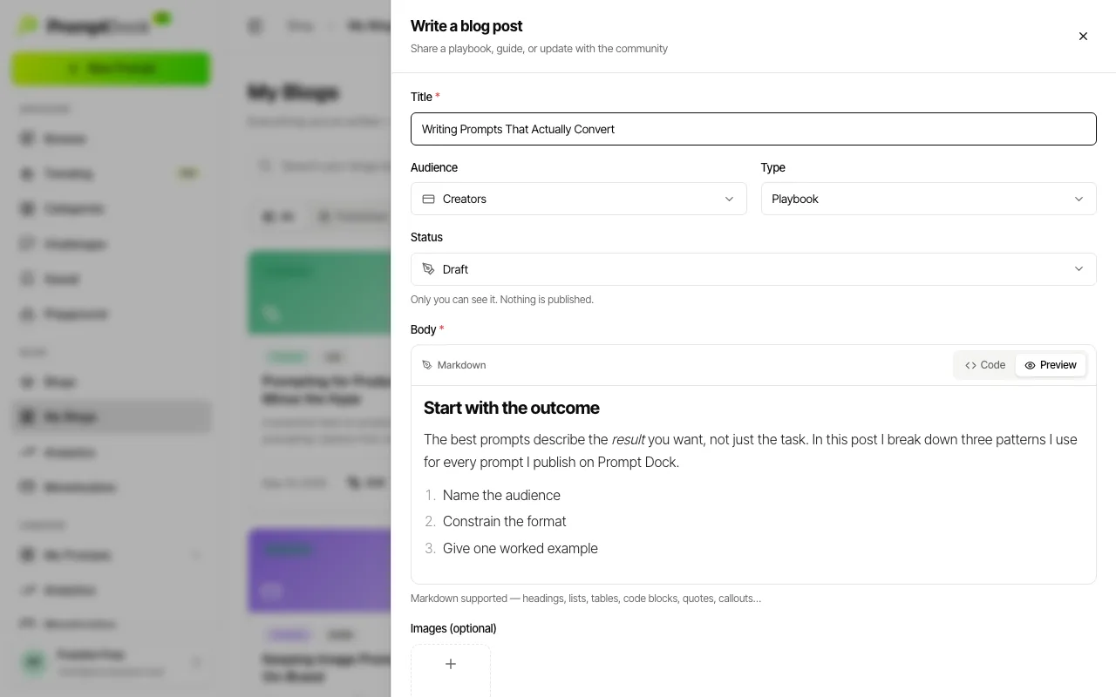Click the 'Markdown supported' helper text
The width and height of the screenshot is (1116, 697).
(586, 599)
